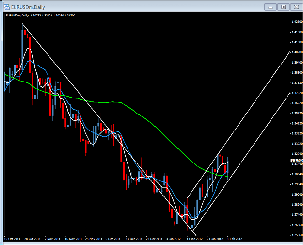Click the '13 Jan 2012' date label

click(x=194, y=239)
